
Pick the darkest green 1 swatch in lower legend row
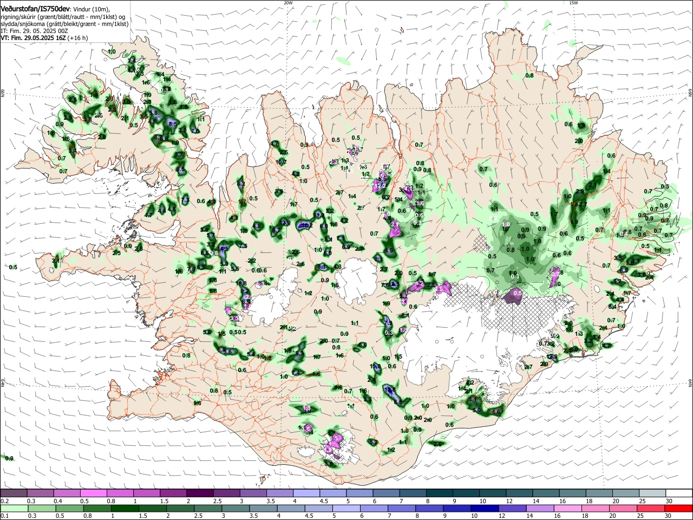click(125, 508)
